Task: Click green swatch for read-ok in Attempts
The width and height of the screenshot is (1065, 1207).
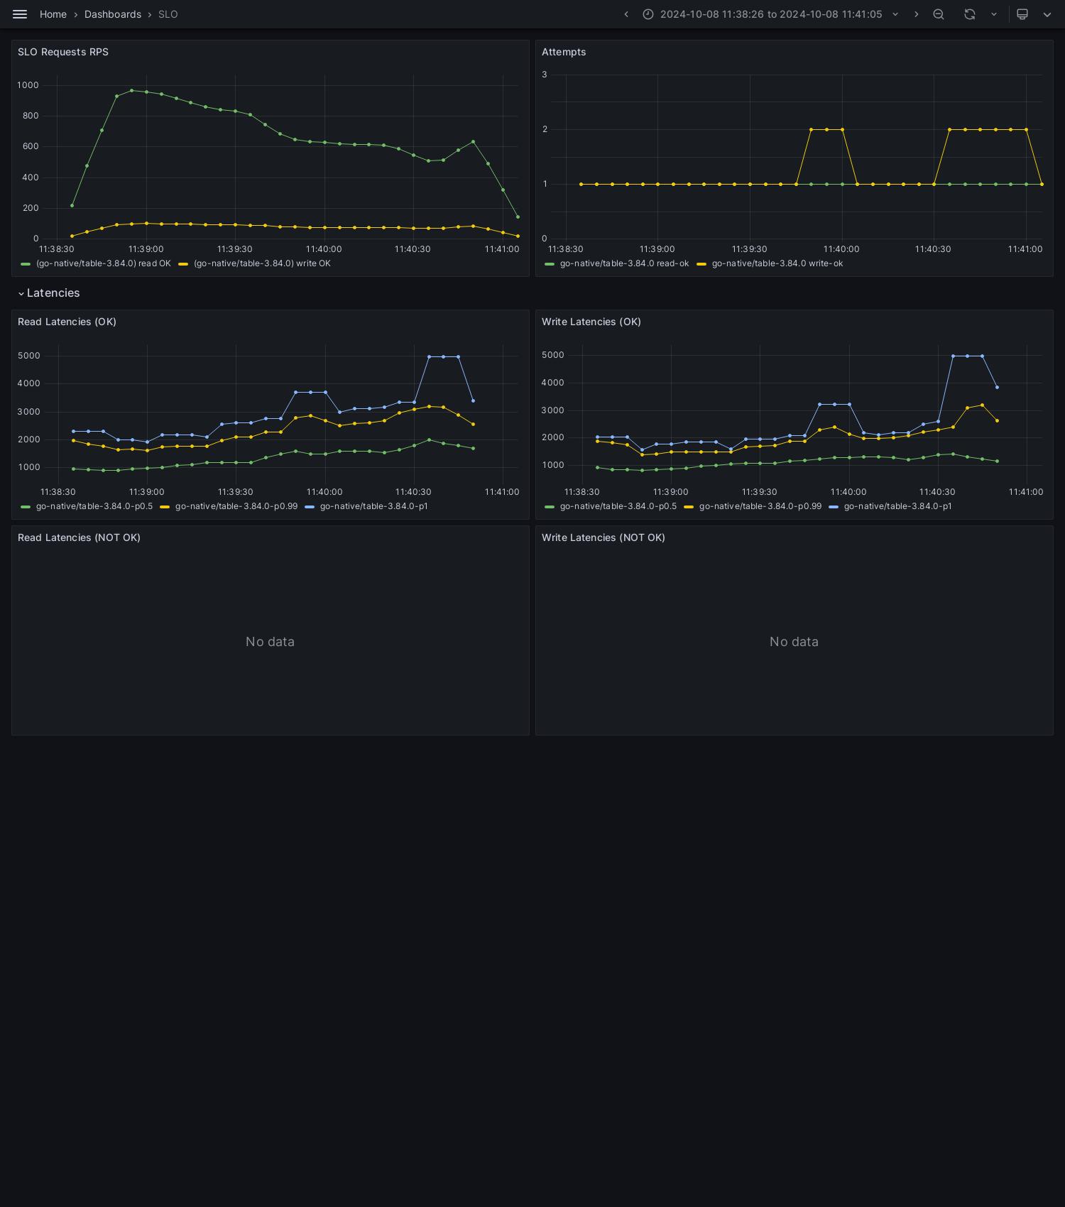Action: click(550, 264)
